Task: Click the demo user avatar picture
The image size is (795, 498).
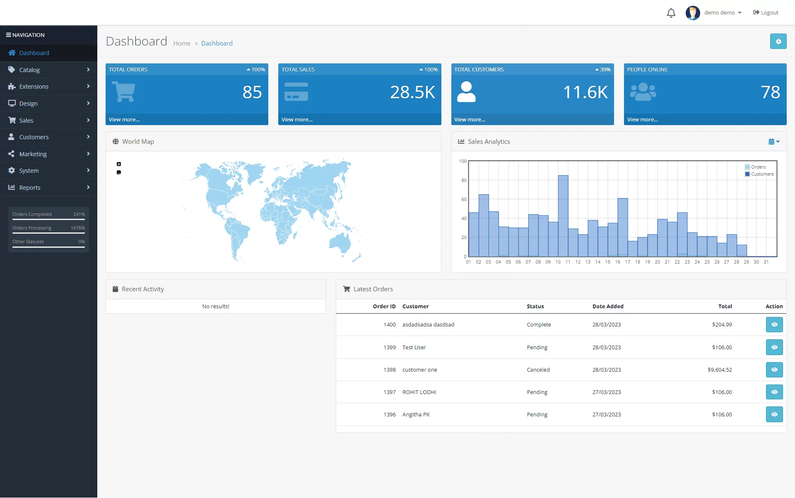Action: pos(692,13)
